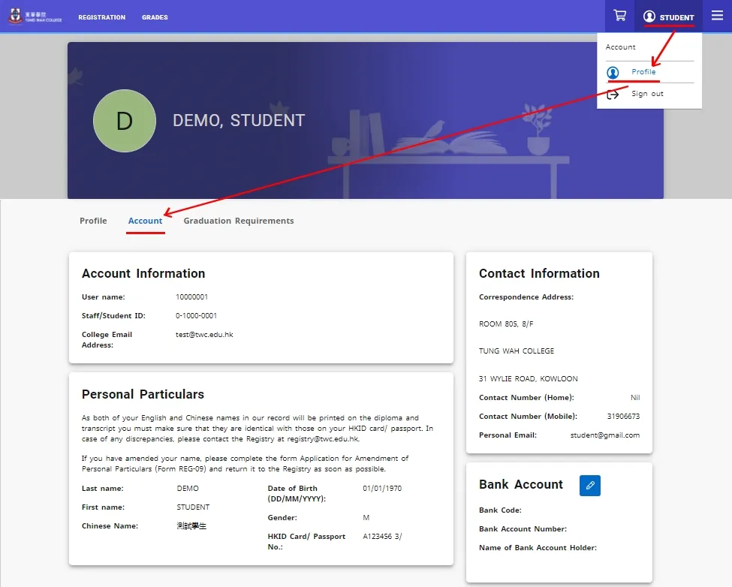Click the DEMO, STUDENT name heading

(238, 120)
